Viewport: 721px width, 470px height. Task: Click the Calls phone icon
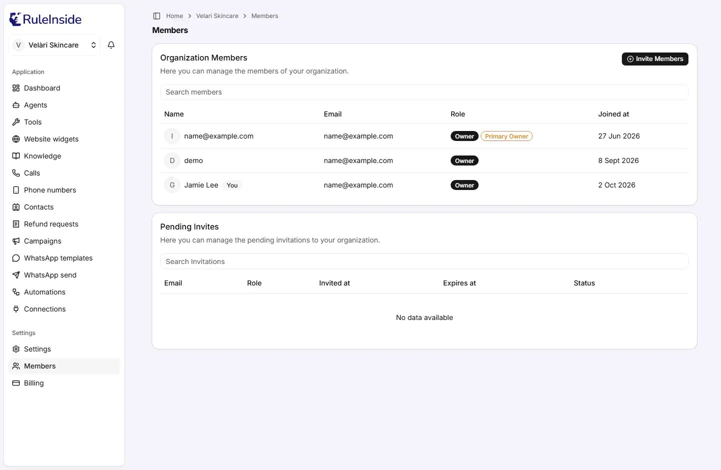tap(16, 173)
